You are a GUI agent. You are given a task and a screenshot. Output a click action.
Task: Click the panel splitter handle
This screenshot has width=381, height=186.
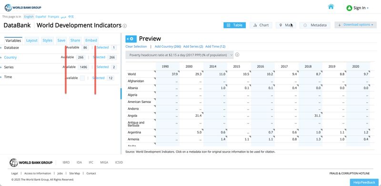pos(121,94)
